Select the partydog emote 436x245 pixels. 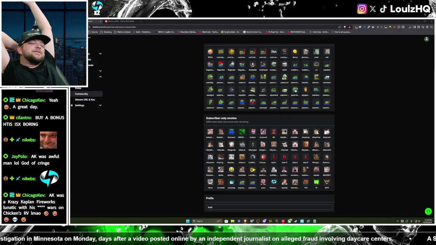(x=232, y=182)
